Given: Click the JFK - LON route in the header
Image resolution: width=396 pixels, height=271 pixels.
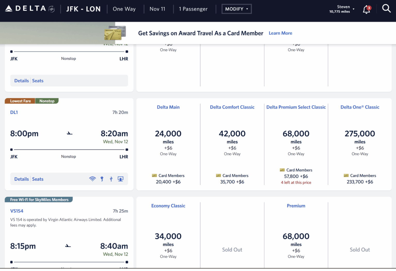Looking at the screenshot, I should [84, 9].
